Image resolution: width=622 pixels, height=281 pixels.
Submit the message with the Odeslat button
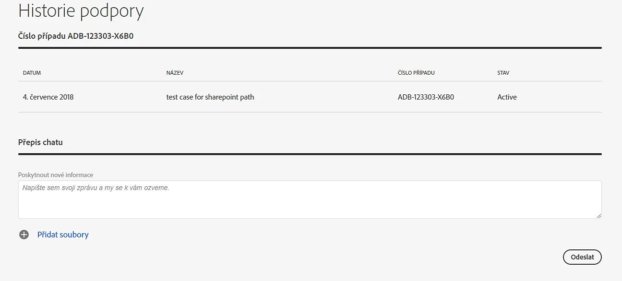(582, 257)
